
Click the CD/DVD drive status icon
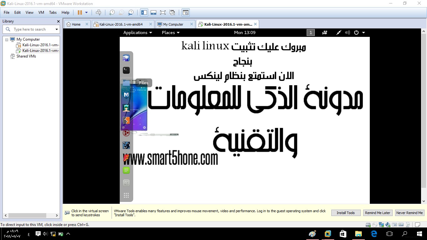click(374, 224)
